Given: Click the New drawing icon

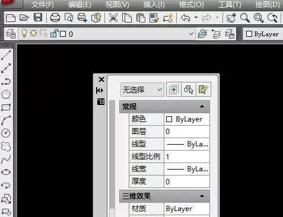Looking at the screenshot, I should 11,18.
